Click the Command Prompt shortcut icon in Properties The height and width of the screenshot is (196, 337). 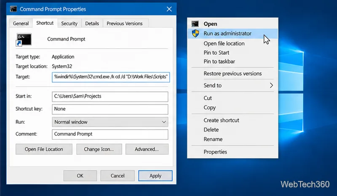(x=24, y=40)
